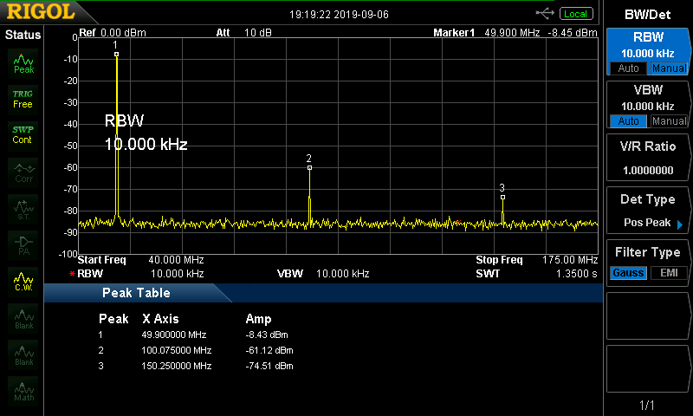Click the PA preamplifier status icon
Screen dimensions: 693x416
pos(23,245)
